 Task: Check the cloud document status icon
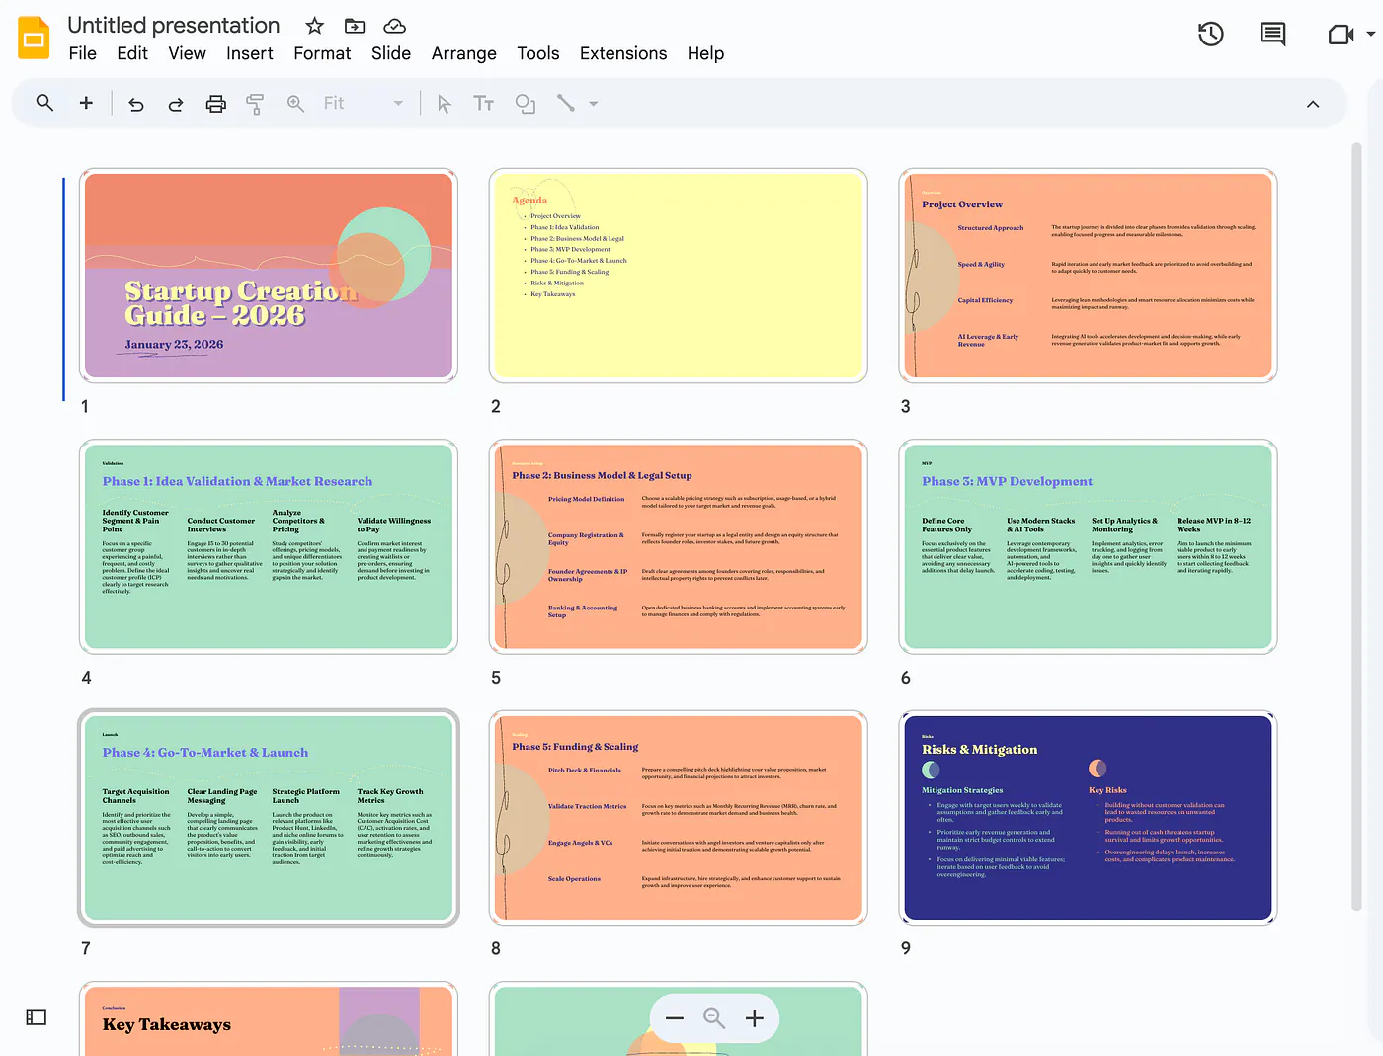394,26
